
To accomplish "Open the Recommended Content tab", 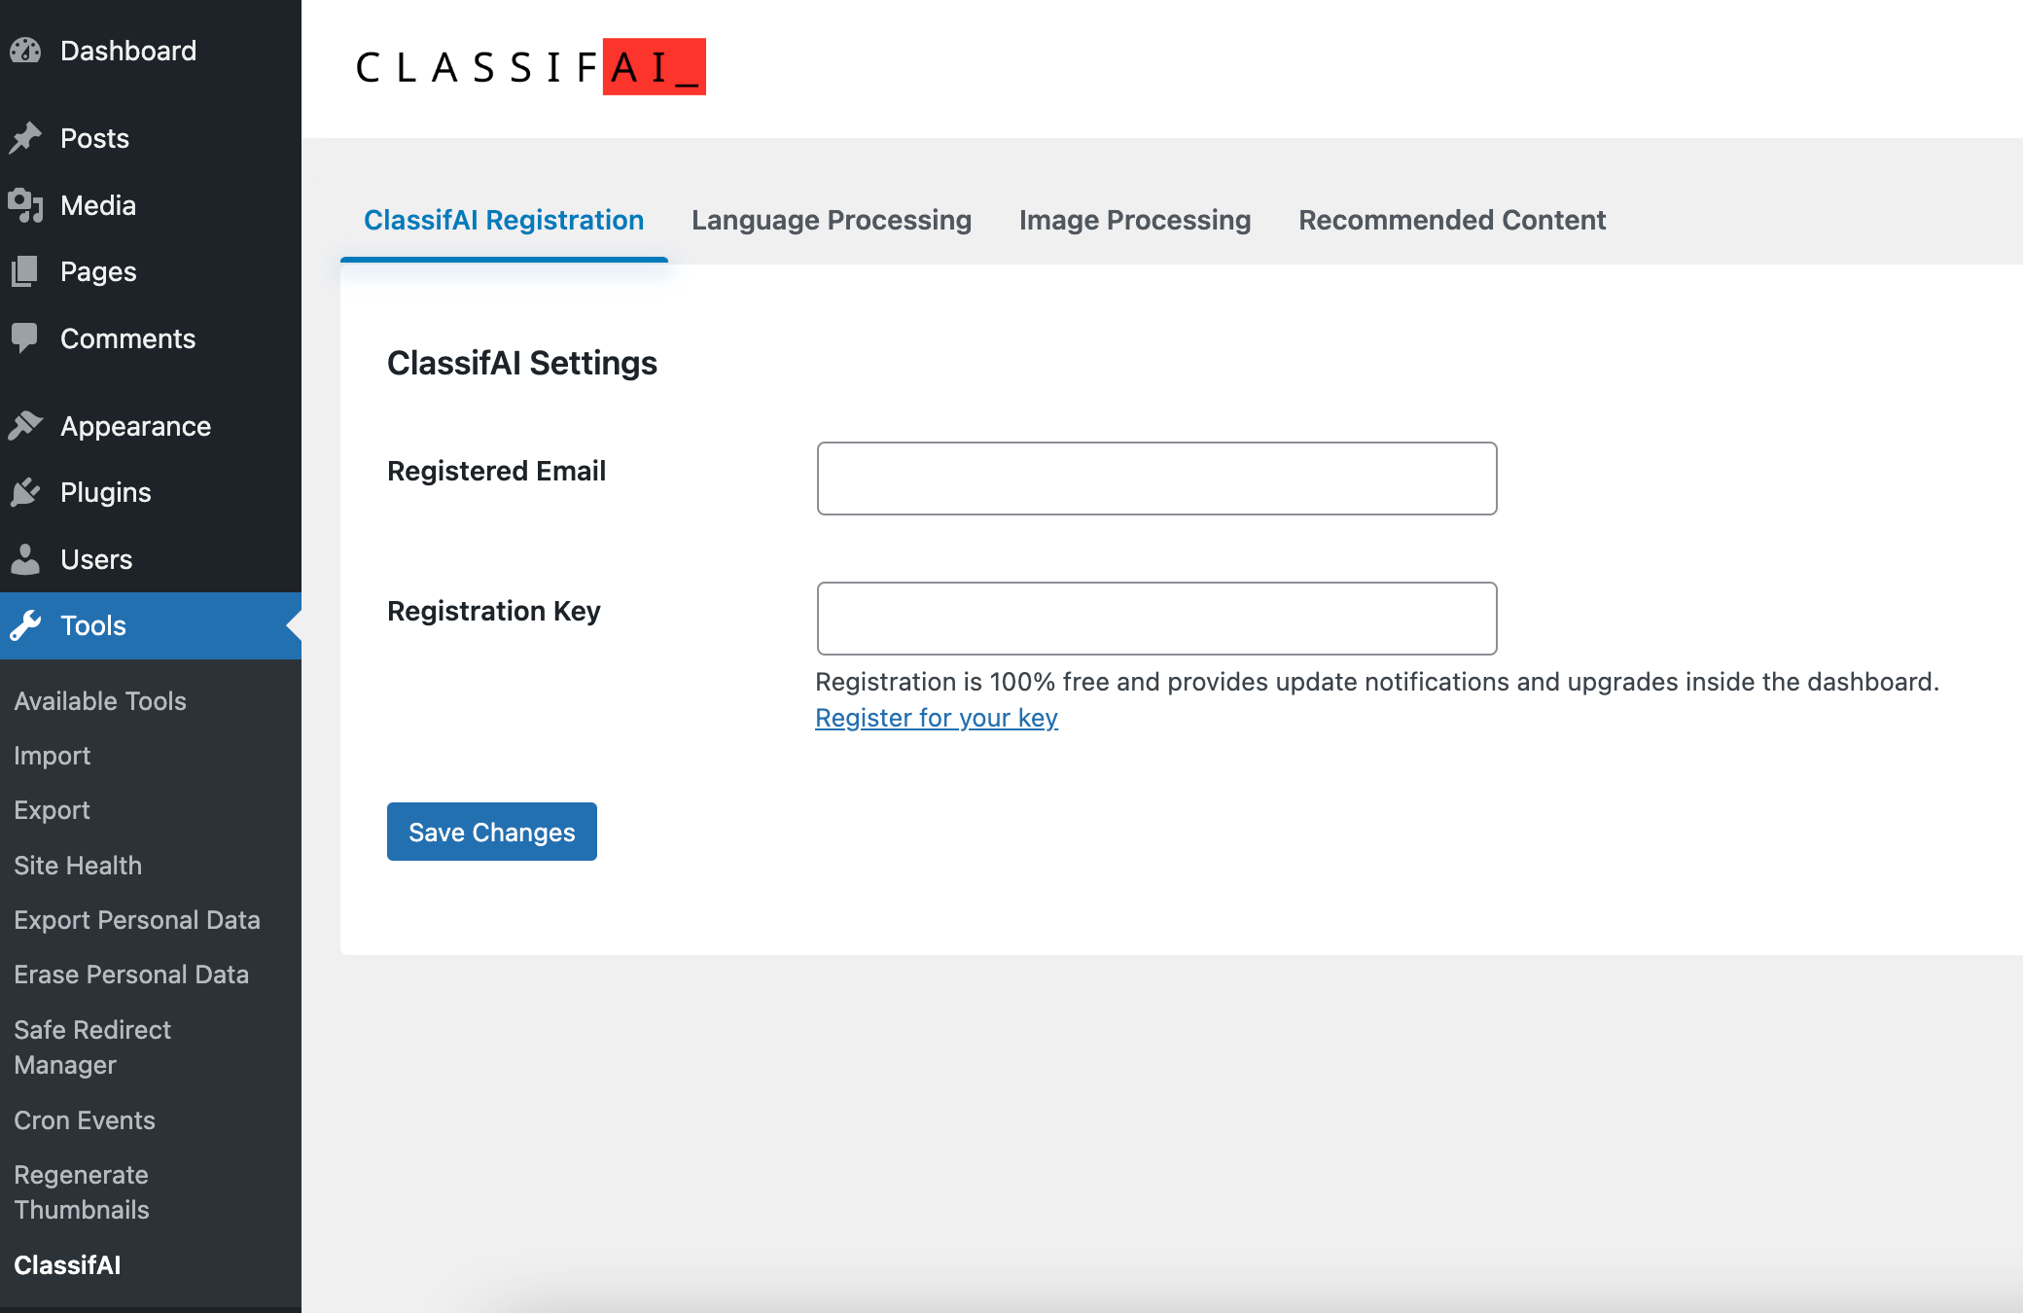I will pyautogui.click(x=1452, y=220).
